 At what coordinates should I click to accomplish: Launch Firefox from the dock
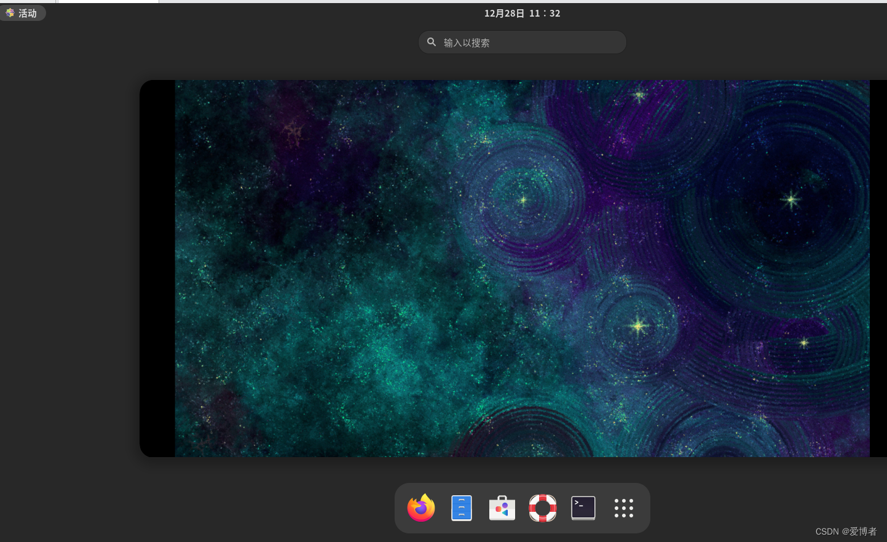point(421,508)
